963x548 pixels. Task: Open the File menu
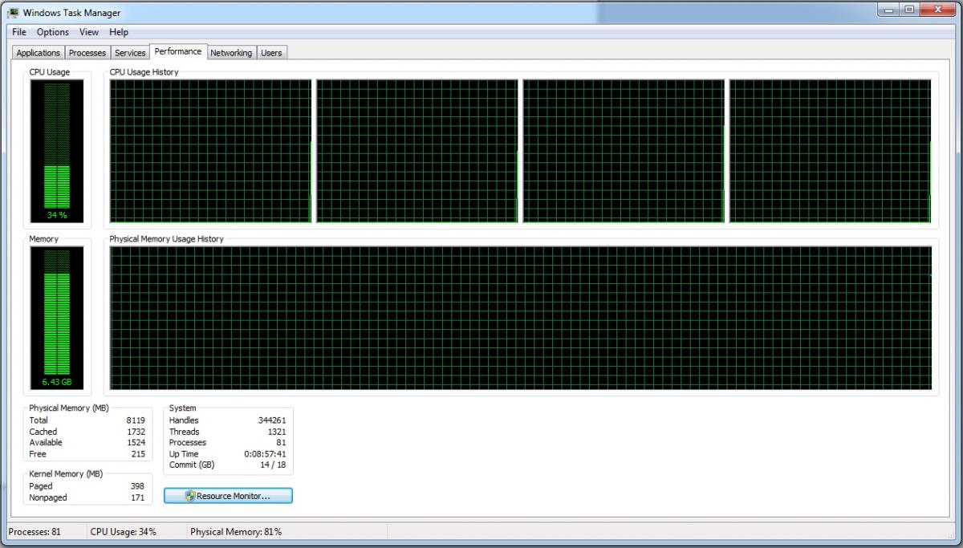[19, 32]
